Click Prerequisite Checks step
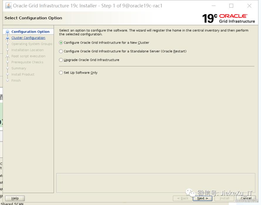Viewport: 261px width, 205px height. tap(27, 62)
